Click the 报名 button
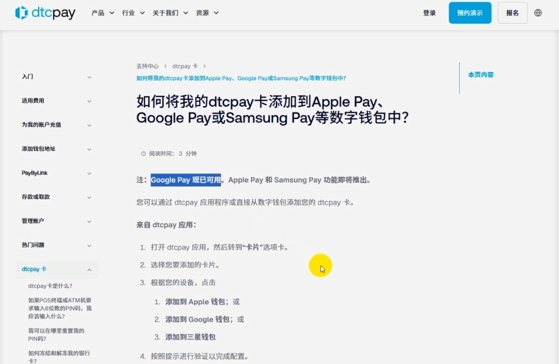Screen dimensions: 559x364 tap(512, 13)
